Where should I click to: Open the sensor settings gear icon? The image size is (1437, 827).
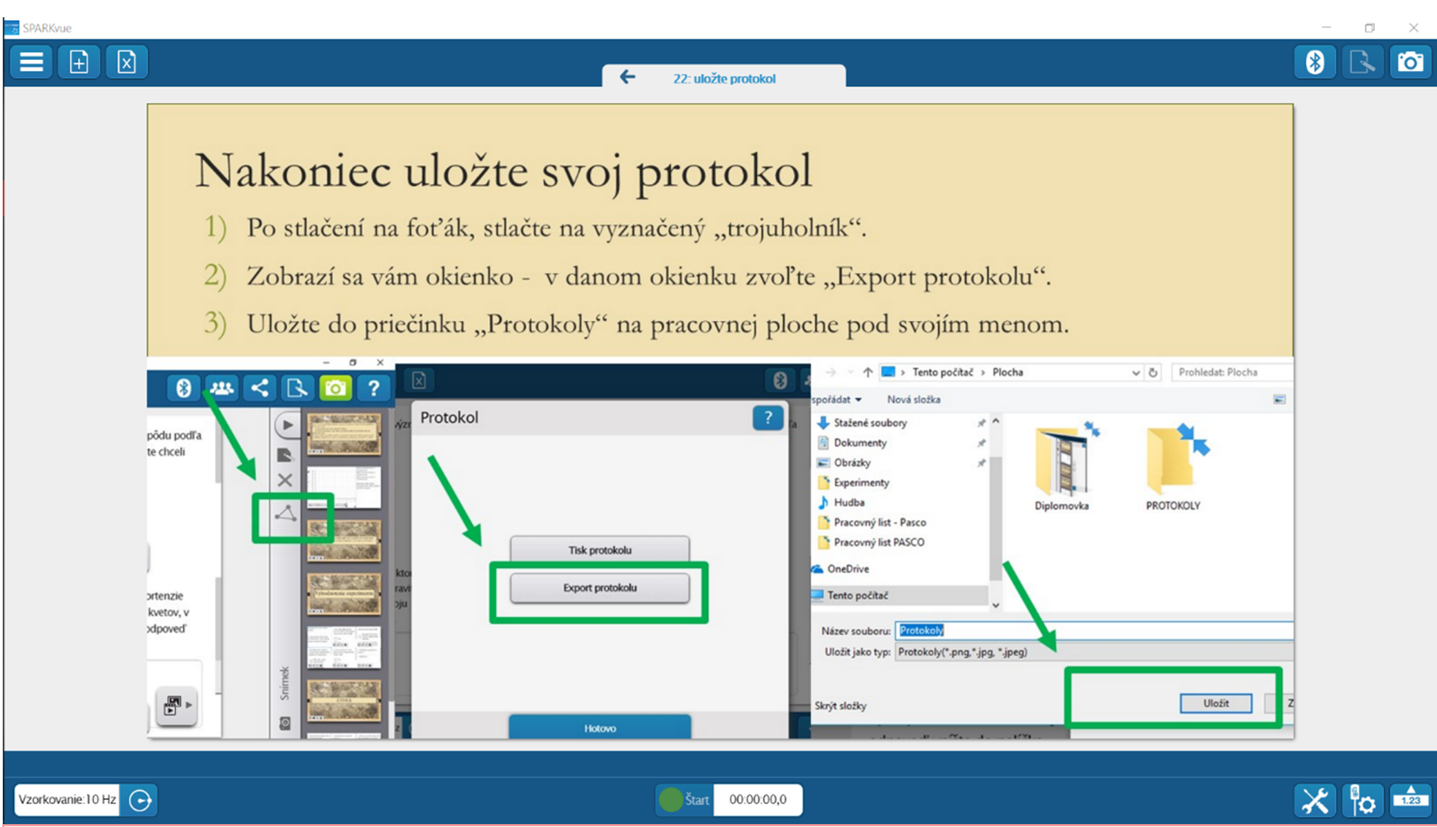pos(1362,801)
